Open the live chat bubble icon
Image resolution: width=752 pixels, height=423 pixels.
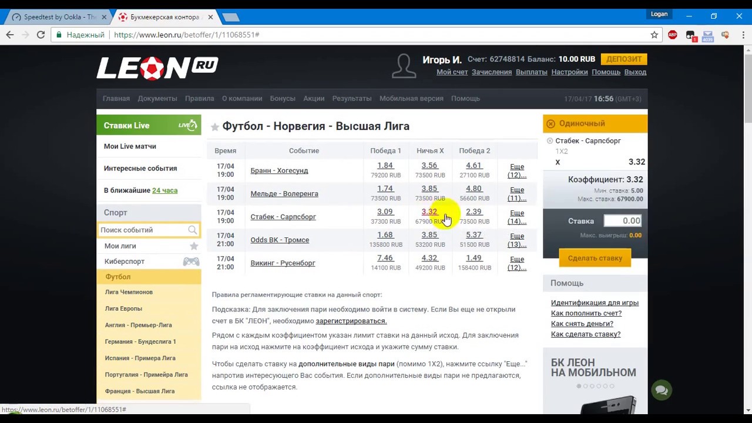point(662,390)
